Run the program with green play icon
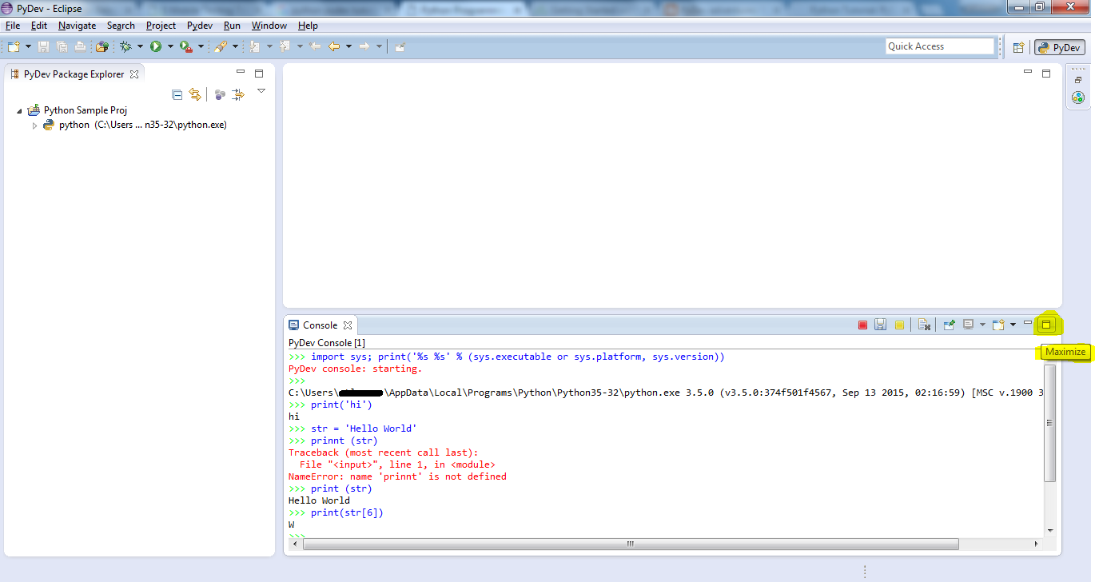The image size is (1095, 582). 156,46
